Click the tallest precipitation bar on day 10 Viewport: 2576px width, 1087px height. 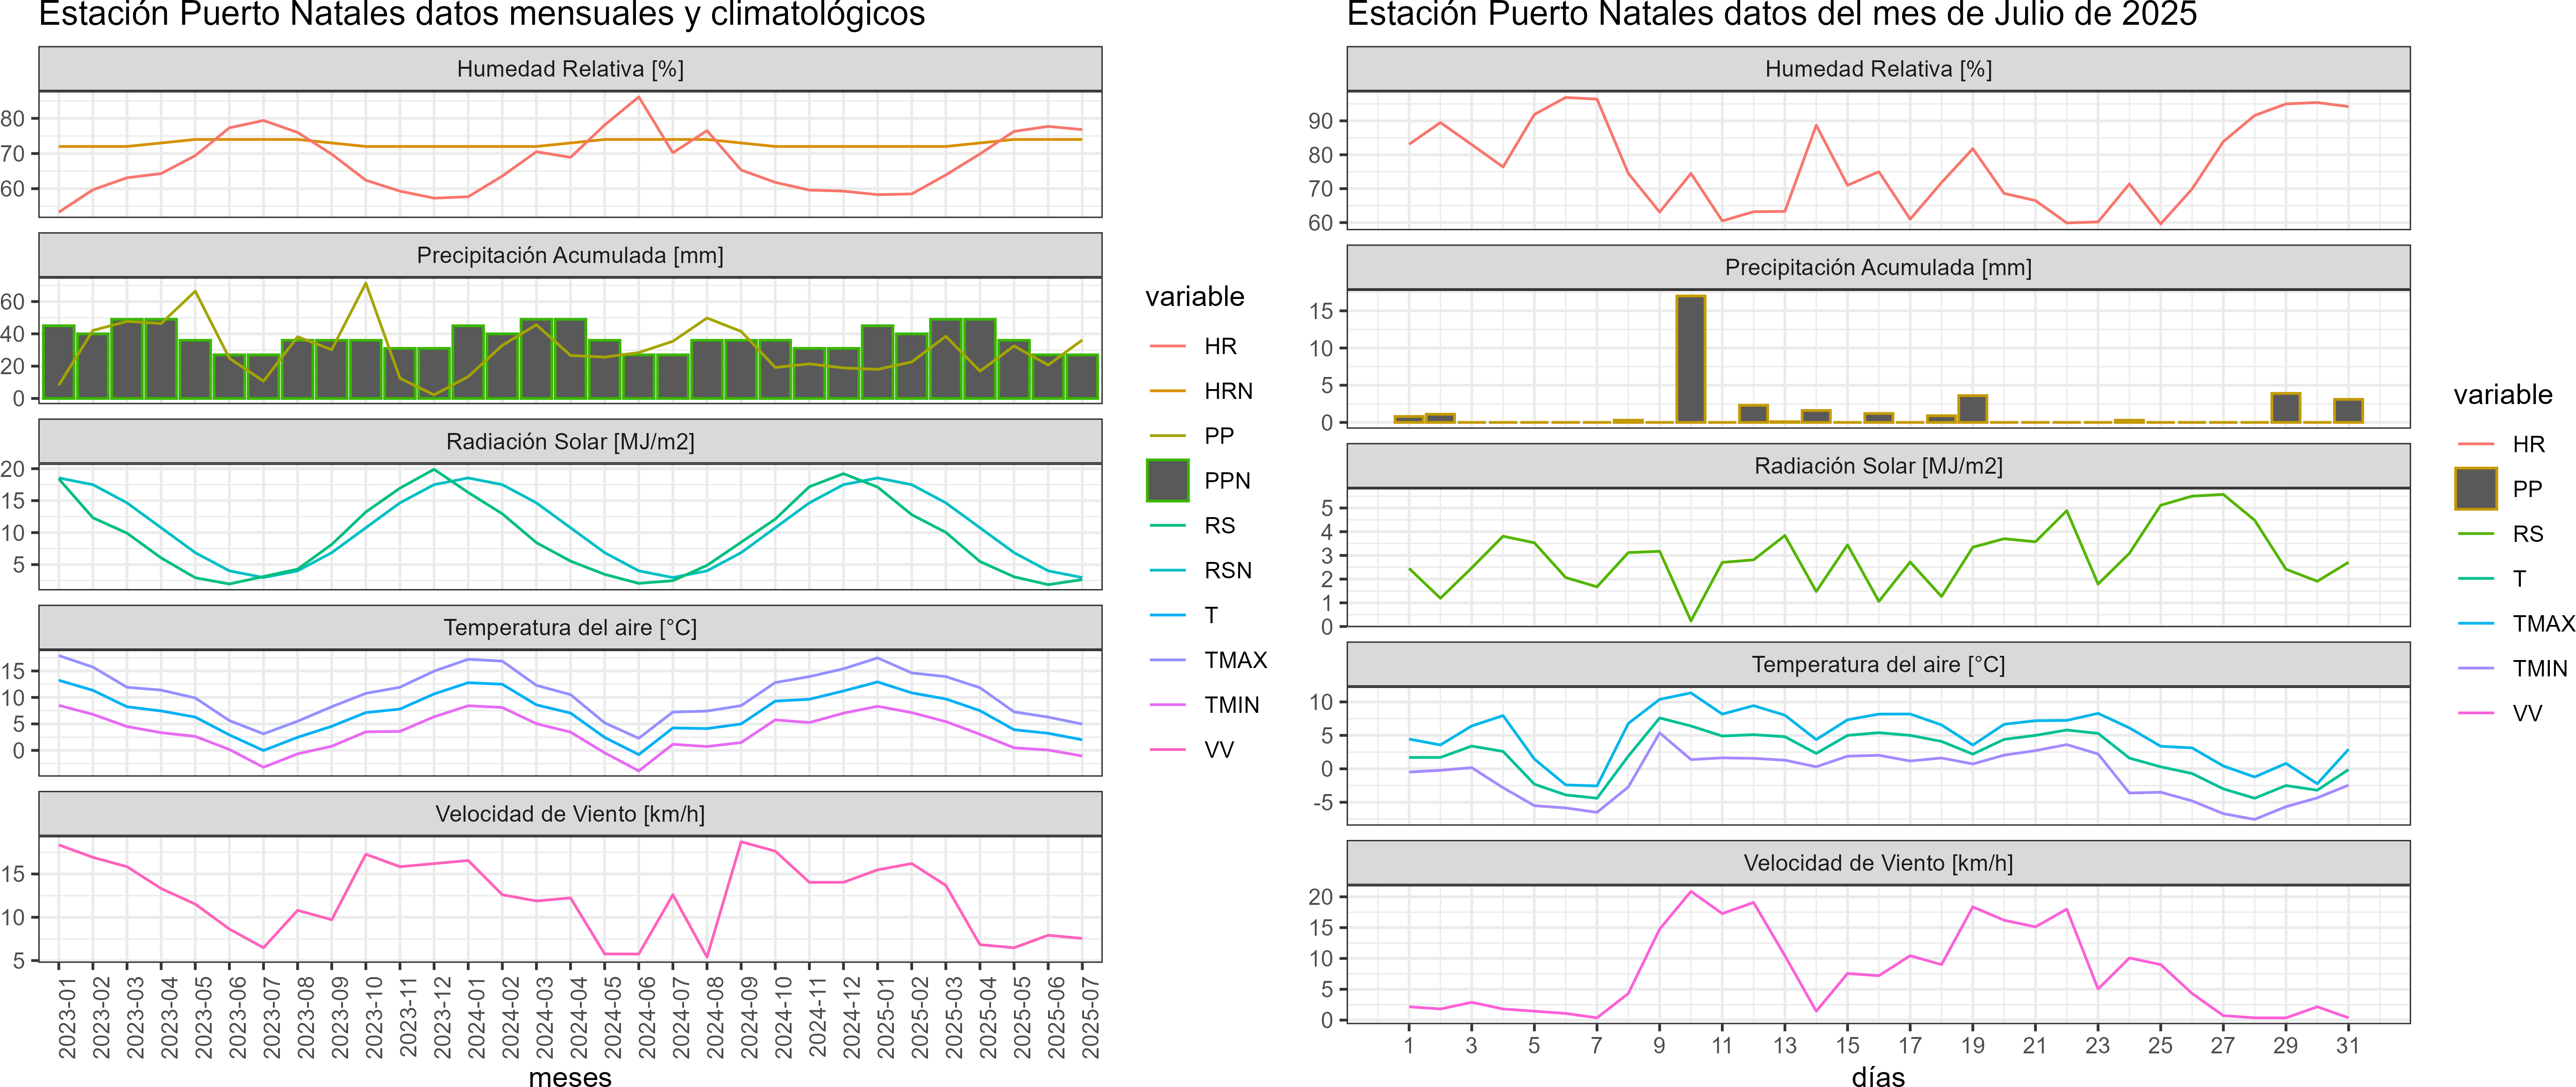tap(1691, 359)
